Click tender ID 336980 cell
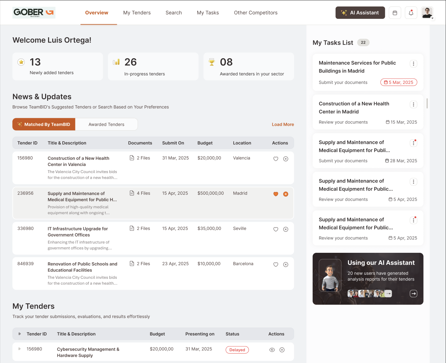Viewport: 446px width, 363px height. (25, 228)
